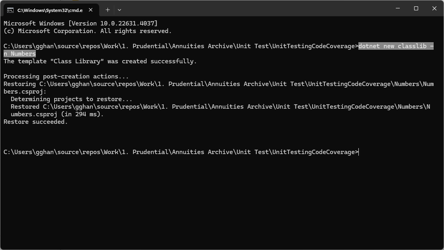Maximize the terminal window

point(416,8)
